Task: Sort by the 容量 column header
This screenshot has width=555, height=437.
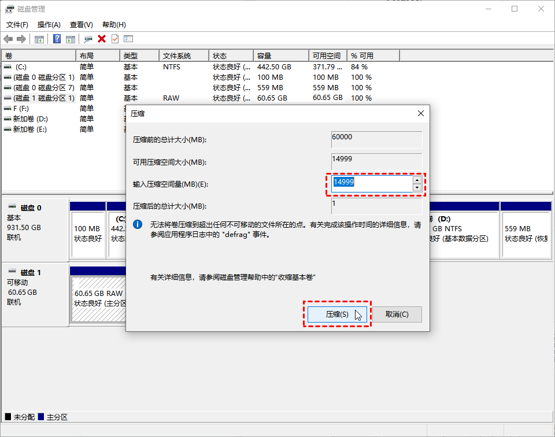Action: (x=282, y=56)
